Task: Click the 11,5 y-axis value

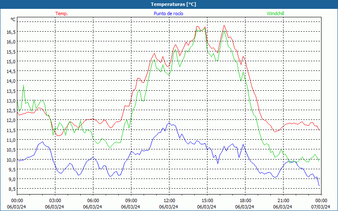Action: click(11, 130)
